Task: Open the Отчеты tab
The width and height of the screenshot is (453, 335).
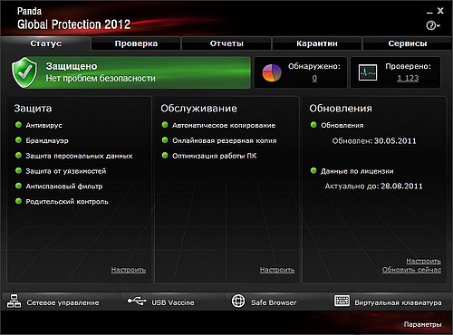Action: click(226, 43)
